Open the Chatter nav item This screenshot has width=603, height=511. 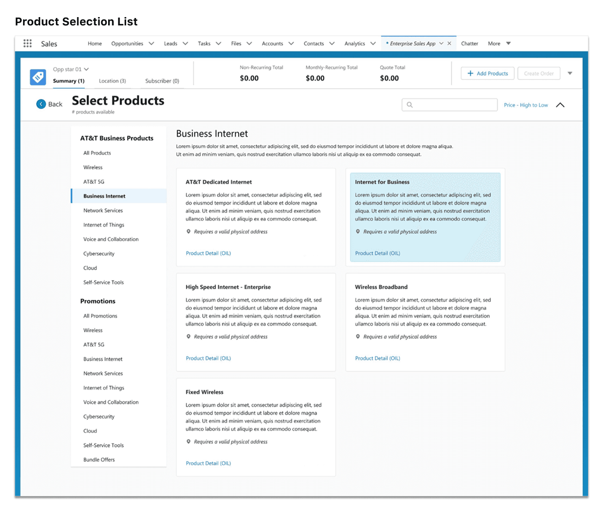(469, 43)
